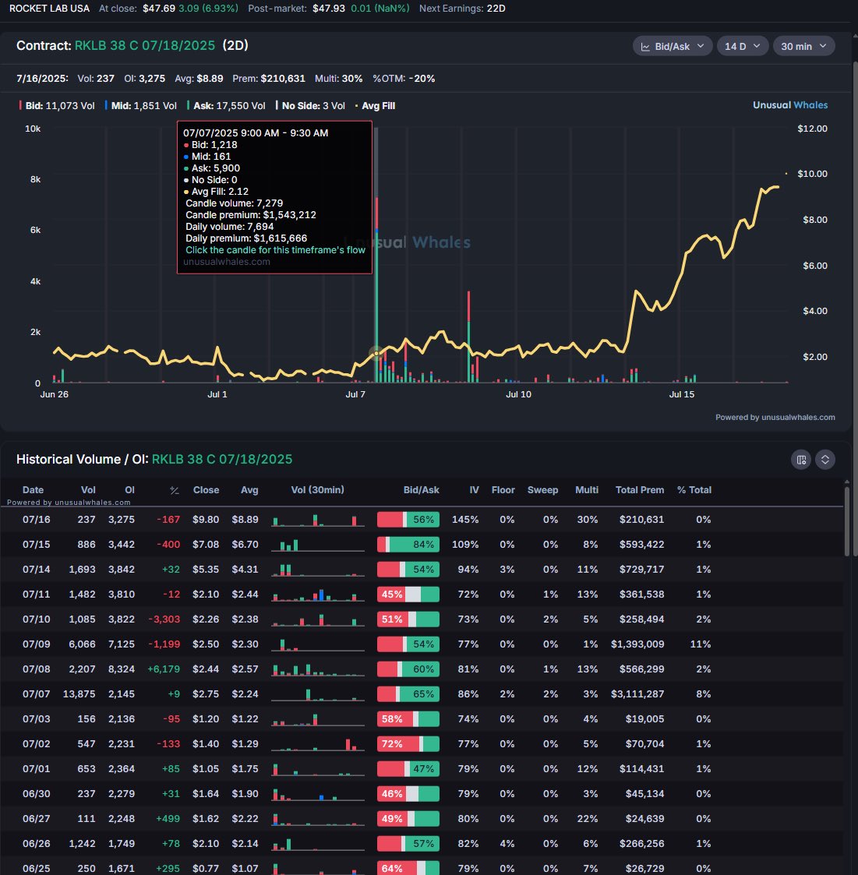Viewport: 858px width, 875px height.
Task: Click the 56% bid/ask bar for 07/16
Action: click(x=408, y=520)
